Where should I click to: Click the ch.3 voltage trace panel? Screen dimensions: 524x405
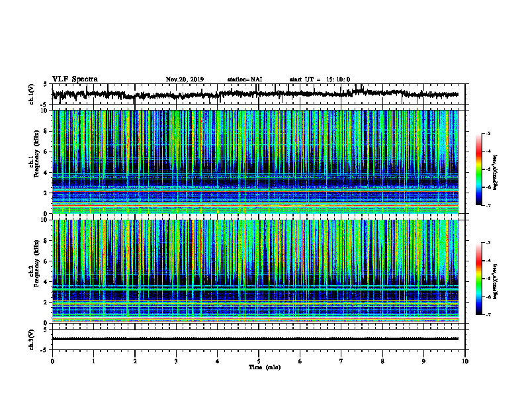(x=259, y=339)
